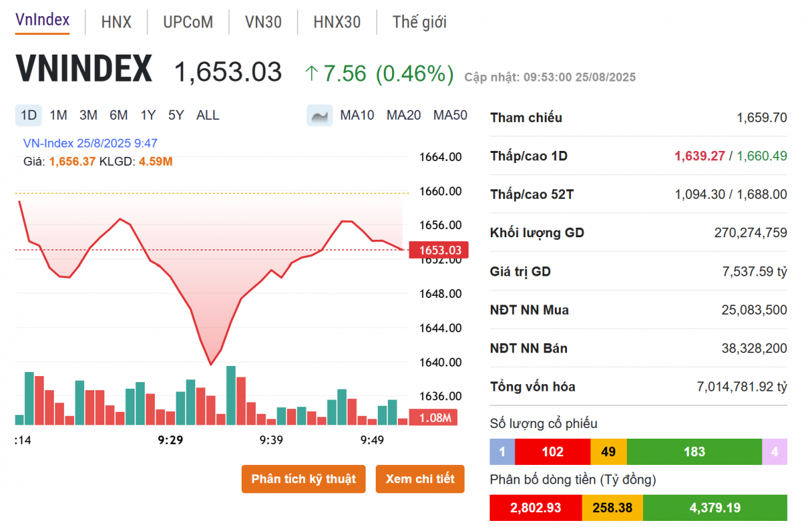The height and width of the screenshot is (529, 808).
Task: Click the Giá 1,656.37 value
Action: pyautogui.click(x=73, y=162)
